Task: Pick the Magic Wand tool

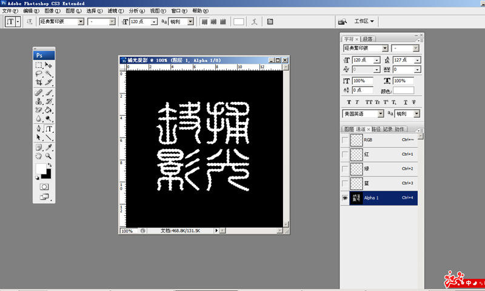Action: (x=49, y=73)
